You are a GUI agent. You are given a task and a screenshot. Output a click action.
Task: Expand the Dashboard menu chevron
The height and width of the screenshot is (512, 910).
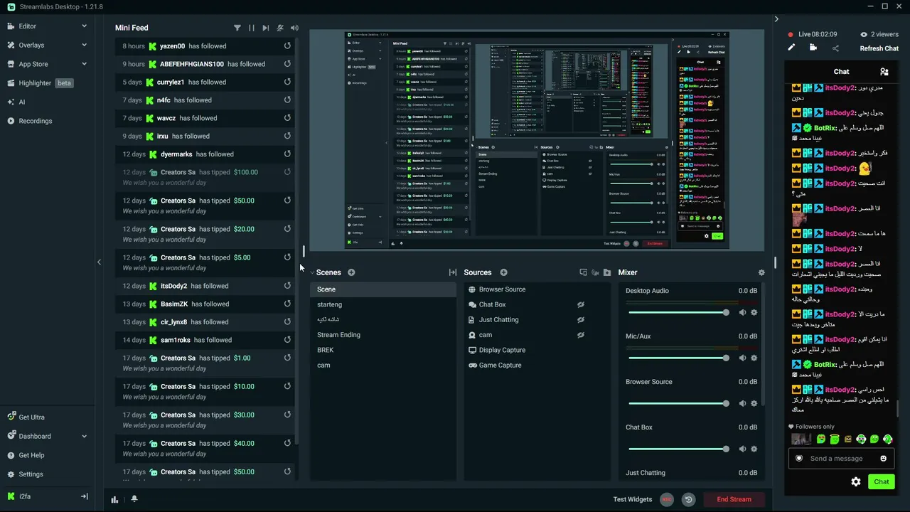pos(84,436)
